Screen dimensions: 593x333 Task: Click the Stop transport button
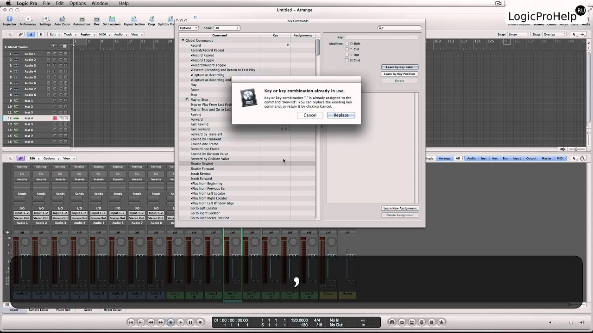point(170,322)
